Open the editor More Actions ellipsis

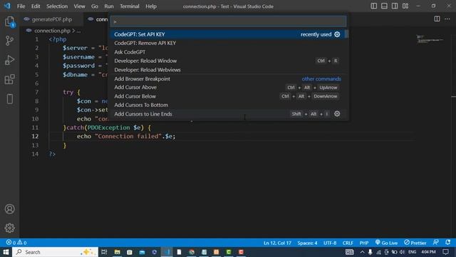click(447, 19)
